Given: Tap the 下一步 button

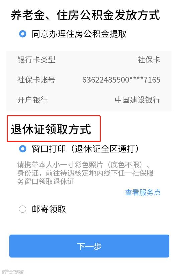Looking at the screenshot, I should [x=89, y=246].
